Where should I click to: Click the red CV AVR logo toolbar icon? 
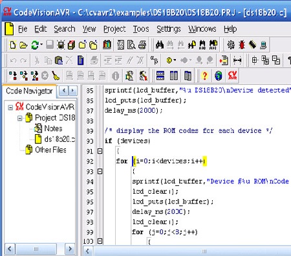click(232, 75)
